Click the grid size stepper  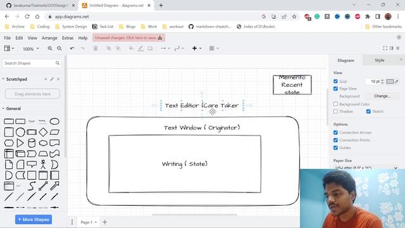(x=382, y=82)
